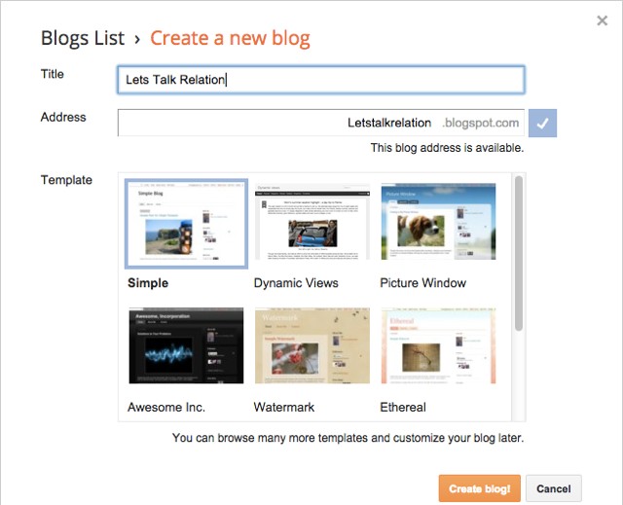623x505 pixels.
Task: Click the "Awesome Inc." template name
Action: click(x=166, y=407)
